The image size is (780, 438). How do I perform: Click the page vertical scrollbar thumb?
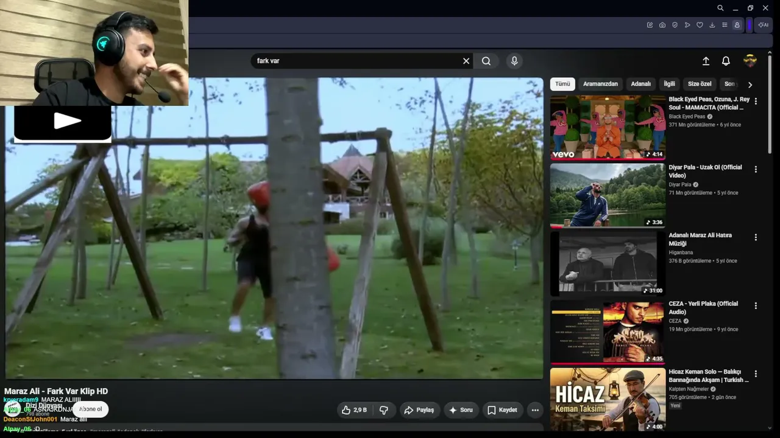point(770,103)
